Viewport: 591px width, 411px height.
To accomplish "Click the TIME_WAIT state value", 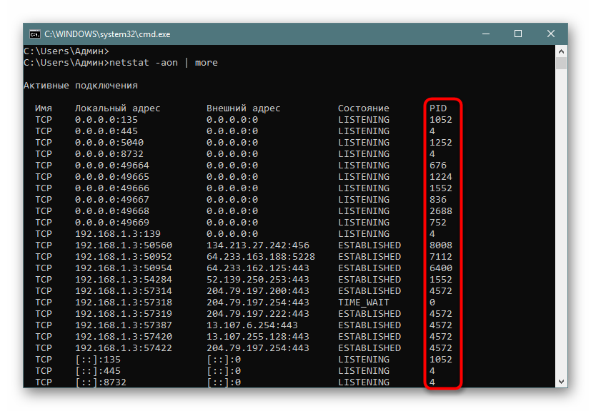I will pos(363,303).
